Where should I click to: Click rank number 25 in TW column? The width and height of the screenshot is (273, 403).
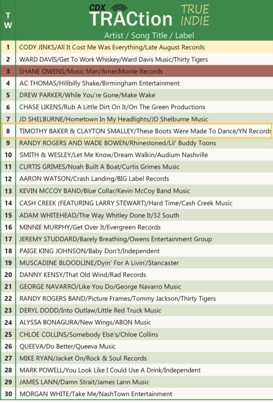8,334
